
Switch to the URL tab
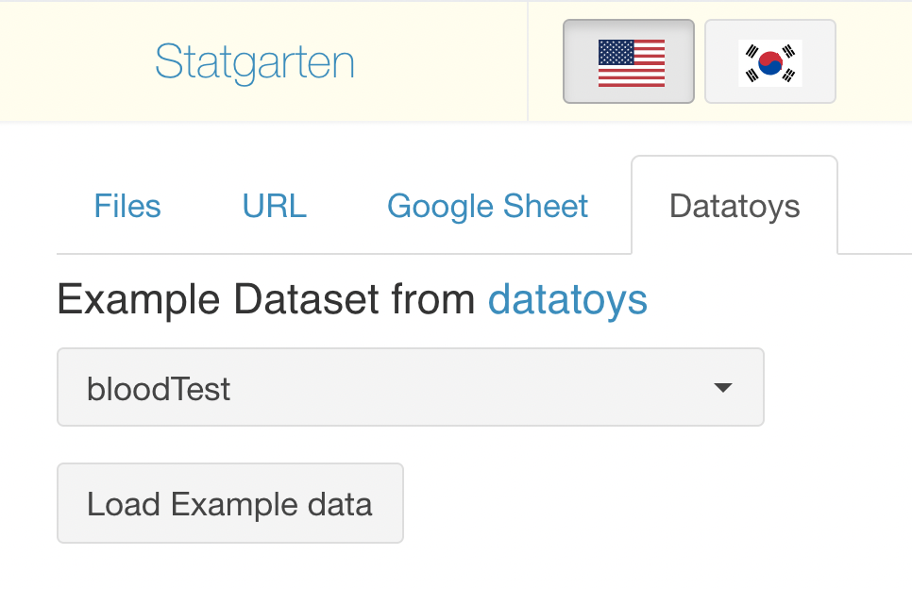[x=275, y=206]
